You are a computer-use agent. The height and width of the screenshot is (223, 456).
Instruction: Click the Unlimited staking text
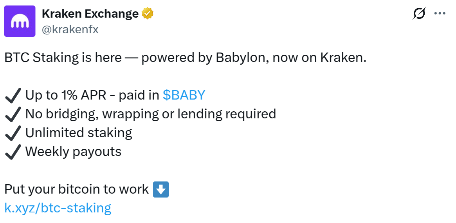79,133
